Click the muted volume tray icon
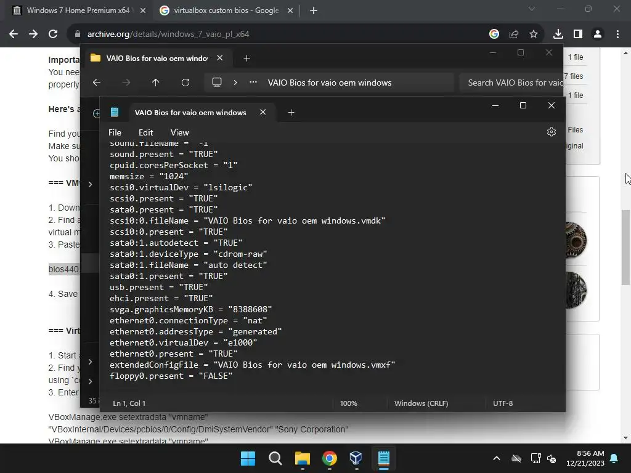Screen dimensions: 631x473 552,458
